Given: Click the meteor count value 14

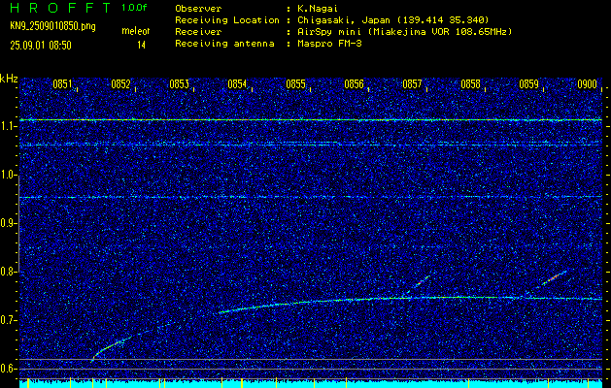Looking at the screenshot, I should tap(141, 46).
